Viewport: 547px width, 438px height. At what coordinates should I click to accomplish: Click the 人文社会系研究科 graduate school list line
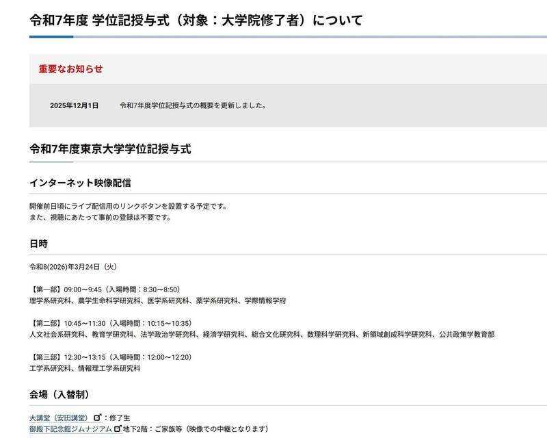pyautogui.click(x=261, y=334)
